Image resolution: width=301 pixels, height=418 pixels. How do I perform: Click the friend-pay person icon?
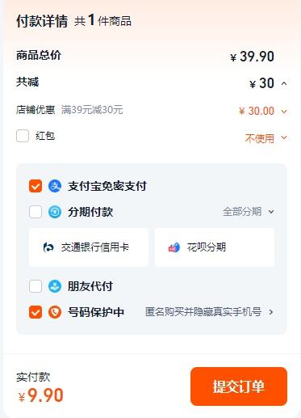point(55,286)
